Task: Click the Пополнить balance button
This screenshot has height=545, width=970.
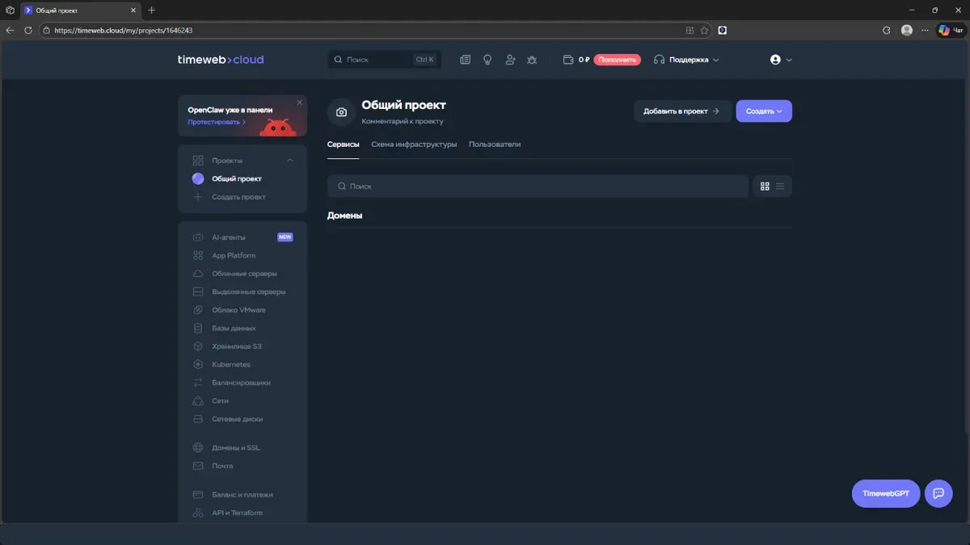Action: tap(618, 59)
